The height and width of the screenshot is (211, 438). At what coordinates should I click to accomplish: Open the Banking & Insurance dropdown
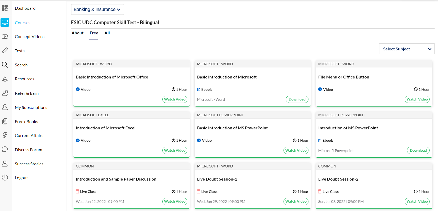(97, 9)
